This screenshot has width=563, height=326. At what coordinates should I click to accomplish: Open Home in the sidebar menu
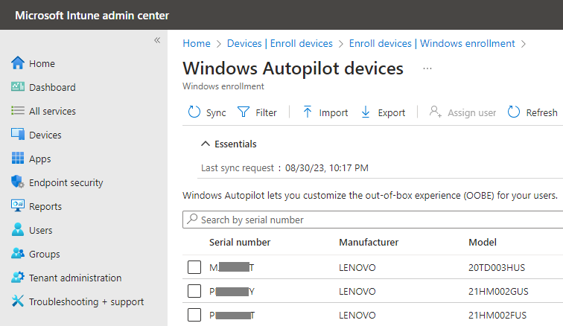pos(42,63)
